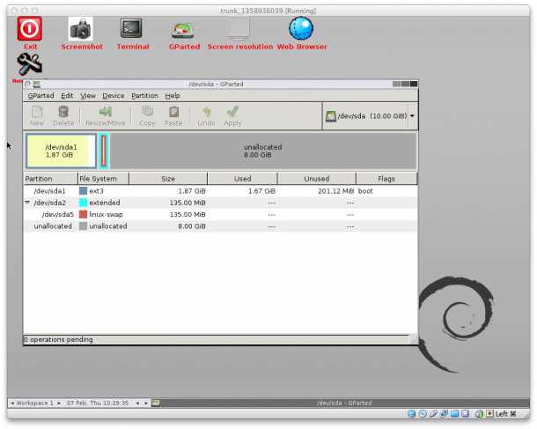The width and height of the screenshot is (537, 429).
Task: Click the '07 Feb, Thu 10:29:35' clock
Action: click(x=98, y=403)
